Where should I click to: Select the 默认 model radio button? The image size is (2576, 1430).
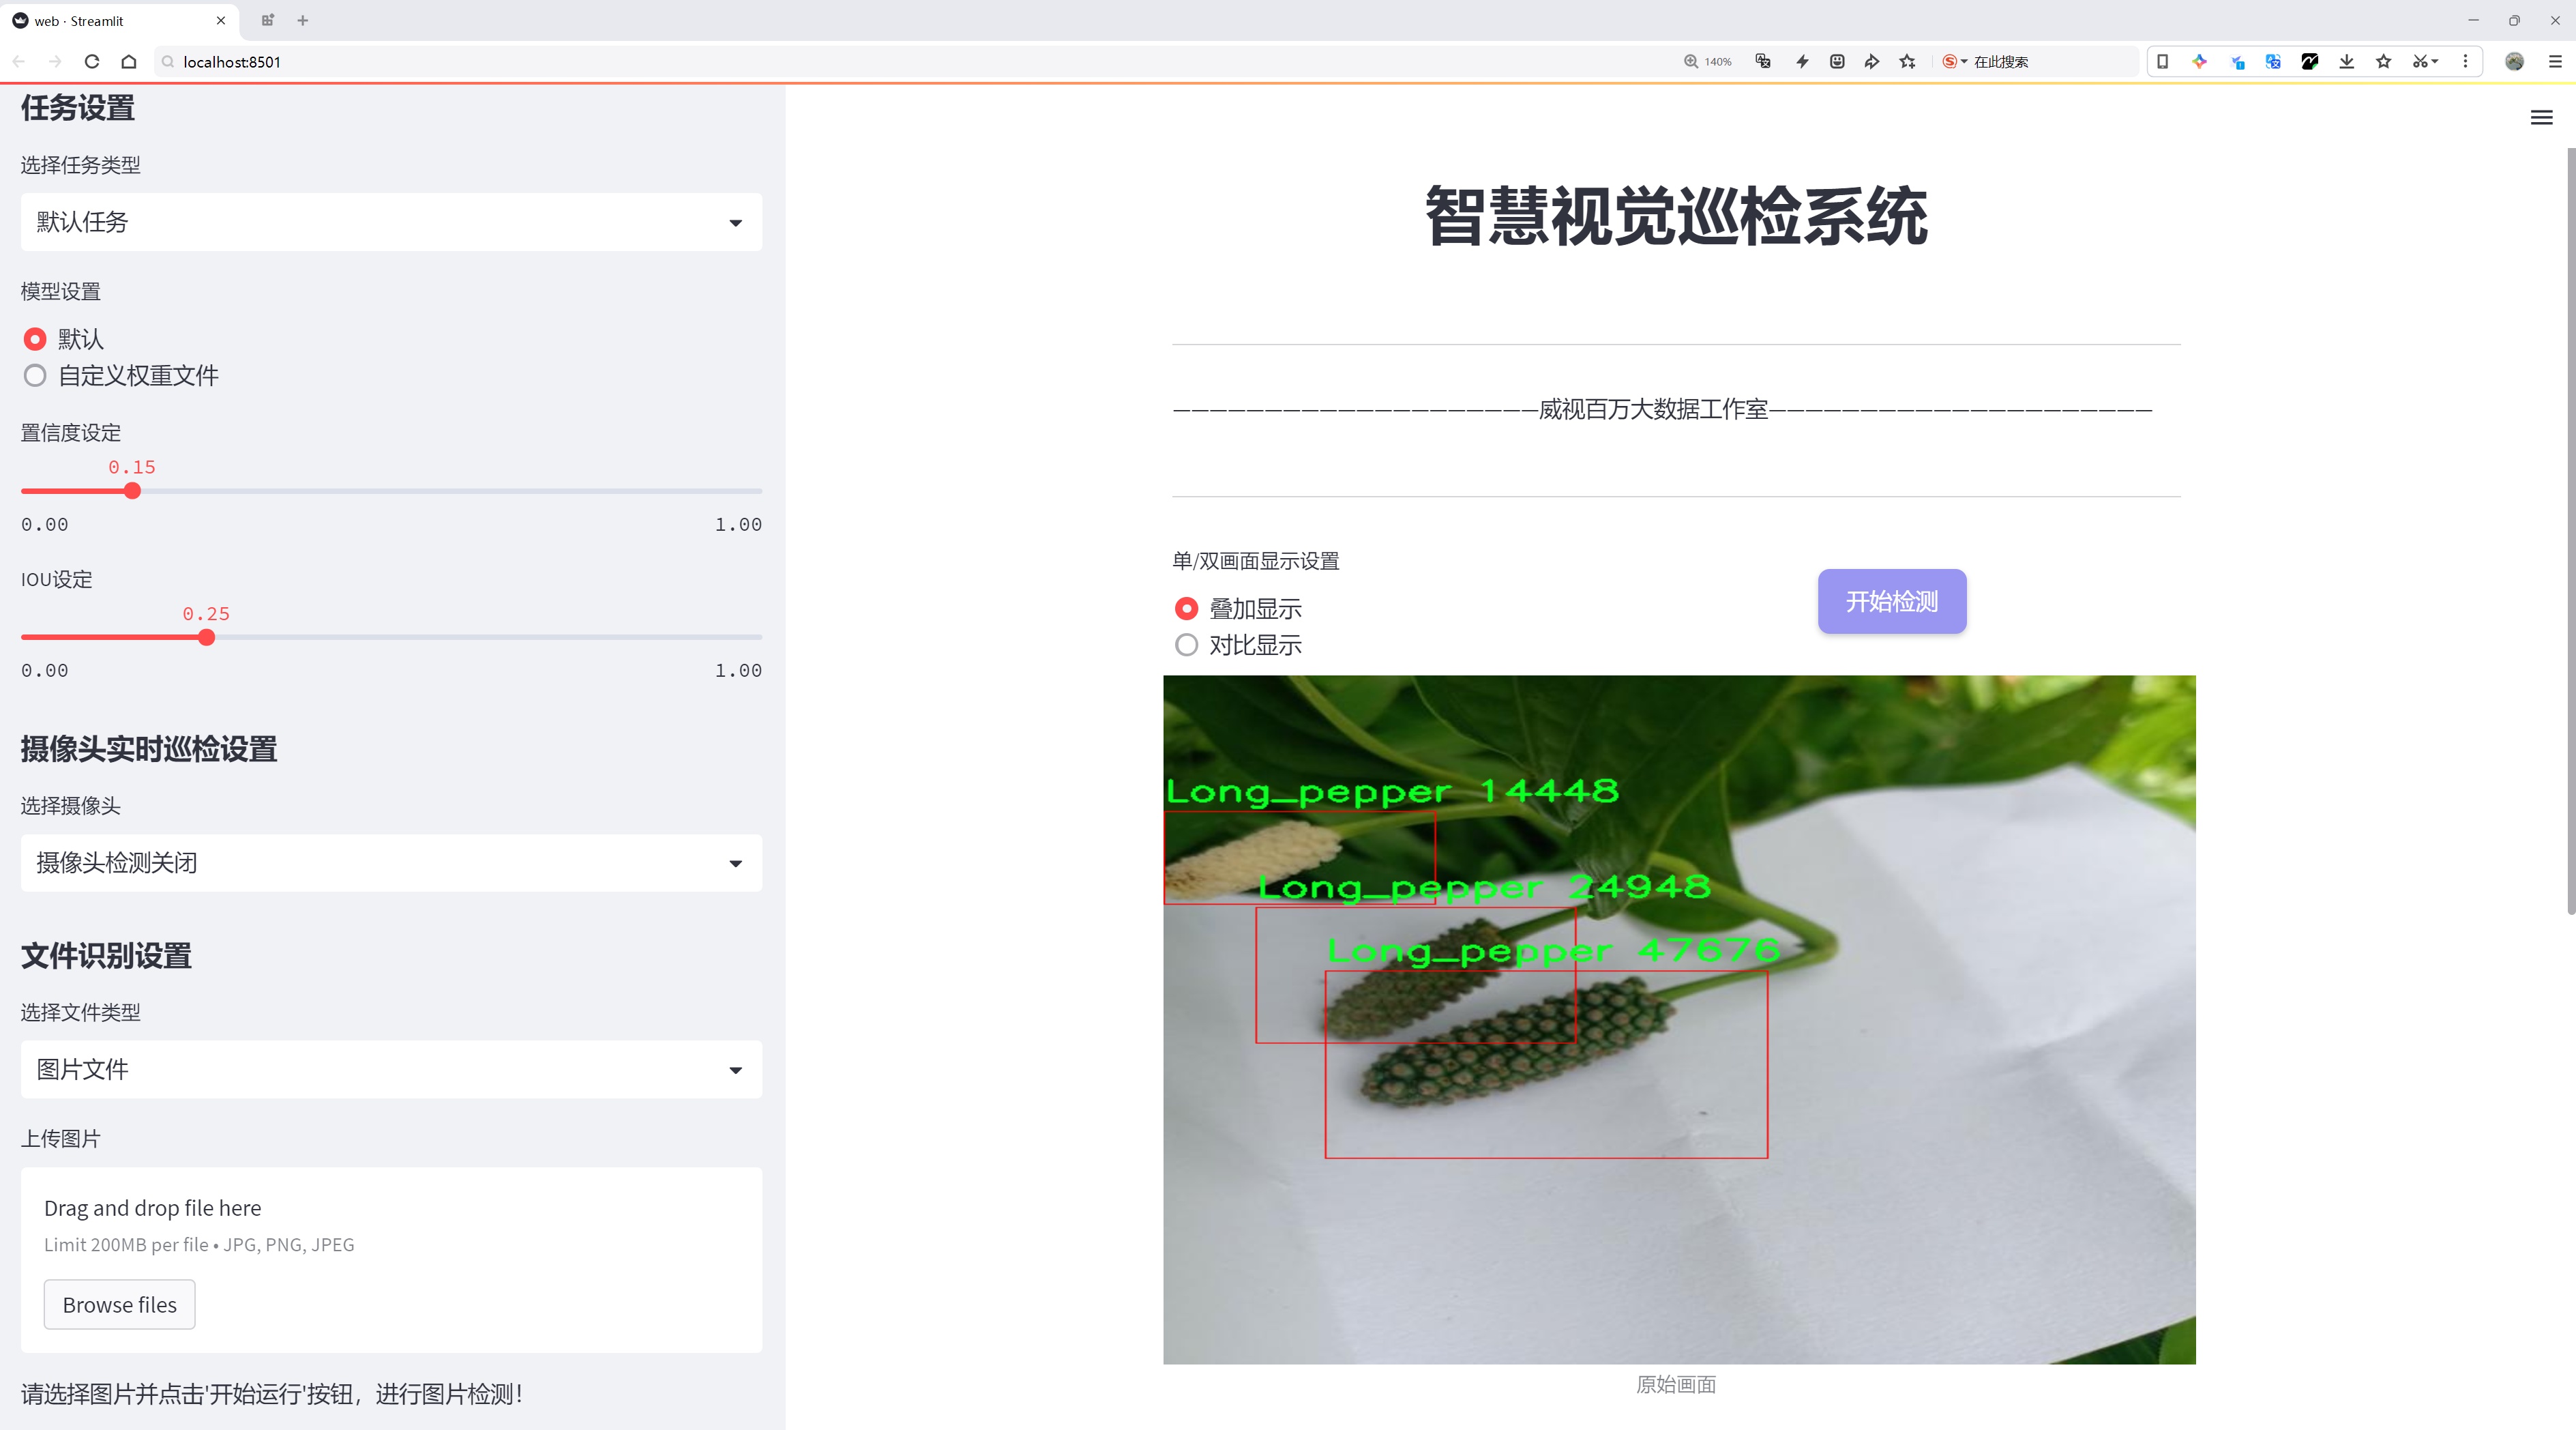click(35, 339)
